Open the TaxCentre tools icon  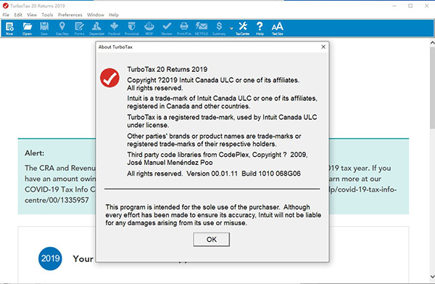click(x=243, y=28)
